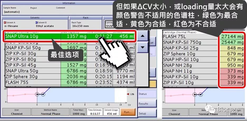
Task: Click 1527 mg in ZIP KP-Sil 45g row
Action: (x=74, y=65)
